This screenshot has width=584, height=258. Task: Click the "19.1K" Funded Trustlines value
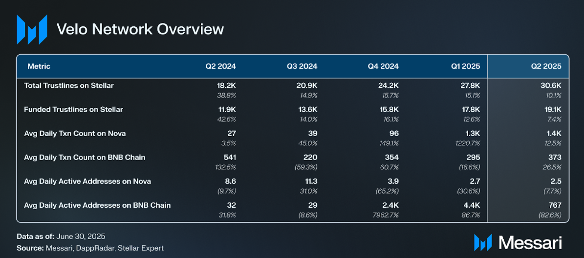tap(552, 110)
